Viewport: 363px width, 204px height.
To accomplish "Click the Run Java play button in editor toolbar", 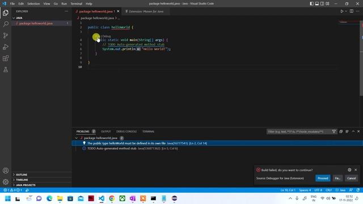I will pos(341,11).
